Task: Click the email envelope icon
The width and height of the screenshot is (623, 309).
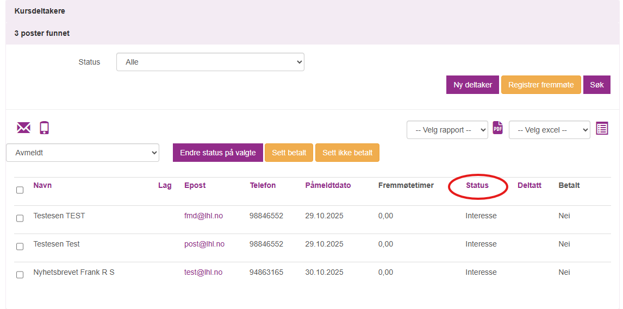Action: coord(23,128)
